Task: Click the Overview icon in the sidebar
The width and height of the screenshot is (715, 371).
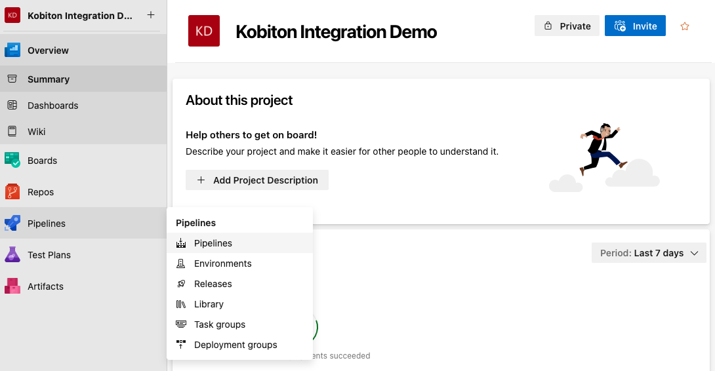Action: 12,50
